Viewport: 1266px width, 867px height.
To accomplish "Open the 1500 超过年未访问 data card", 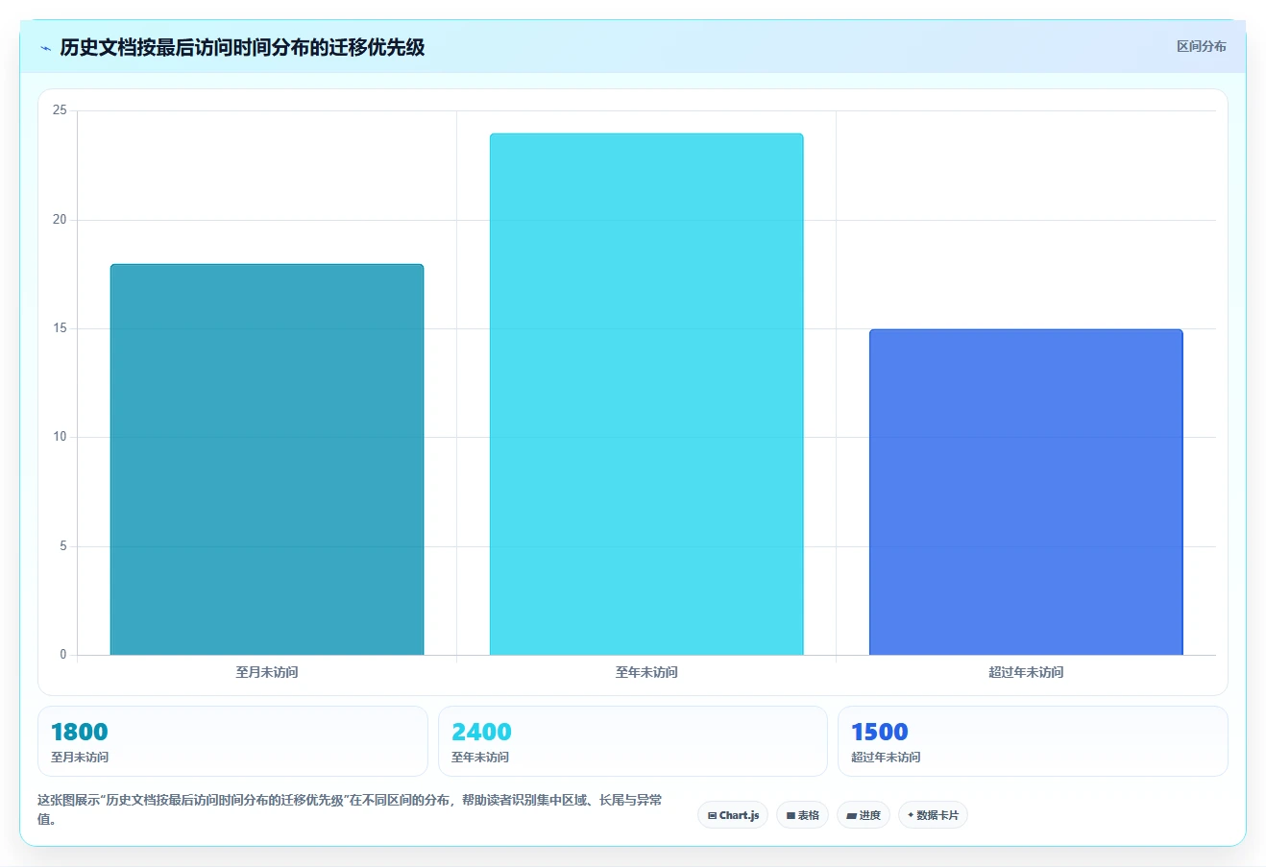I will point(1033,741).
